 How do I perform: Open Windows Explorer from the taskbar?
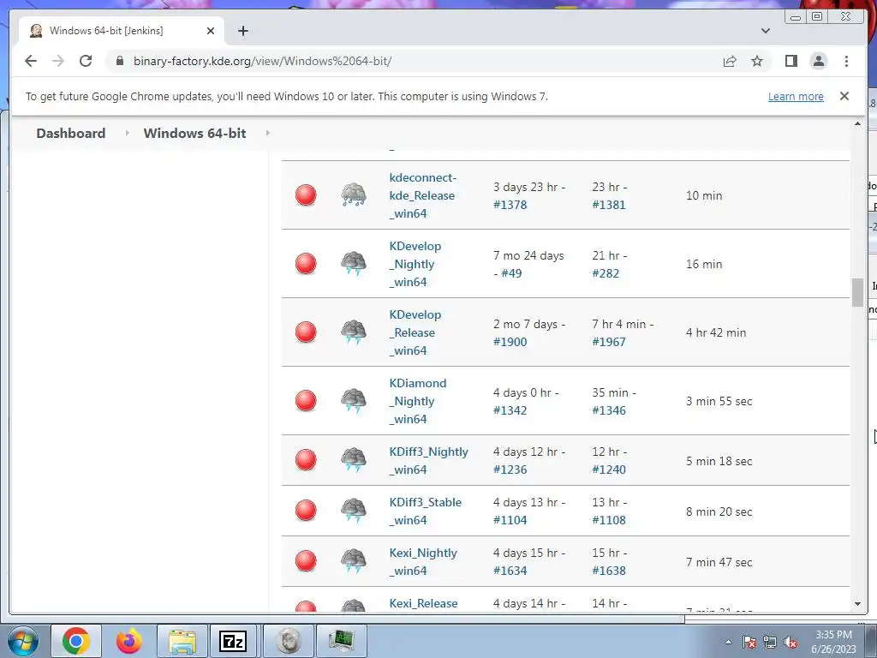tap(182, 641)
